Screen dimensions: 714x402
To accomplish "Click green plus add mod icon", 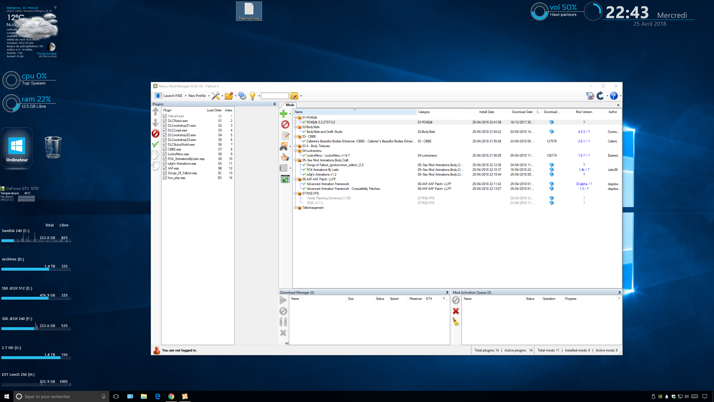I will coord(284,114).
